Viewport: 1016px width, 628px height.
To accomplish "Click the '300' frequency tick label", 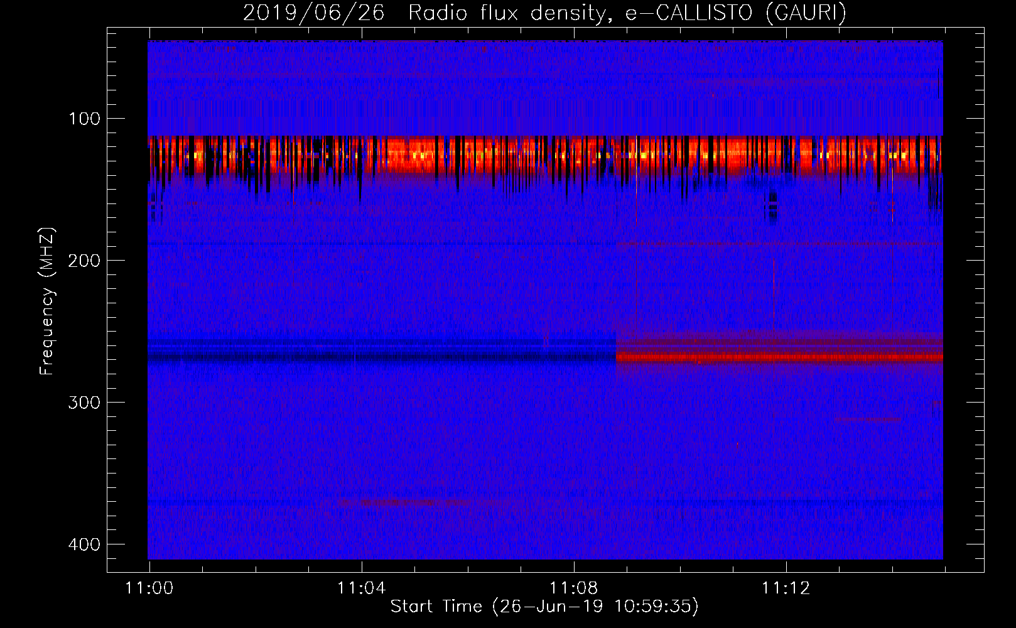I will (84, 403).
